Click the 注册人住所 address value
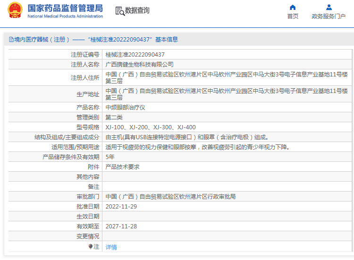 (227, 78)
